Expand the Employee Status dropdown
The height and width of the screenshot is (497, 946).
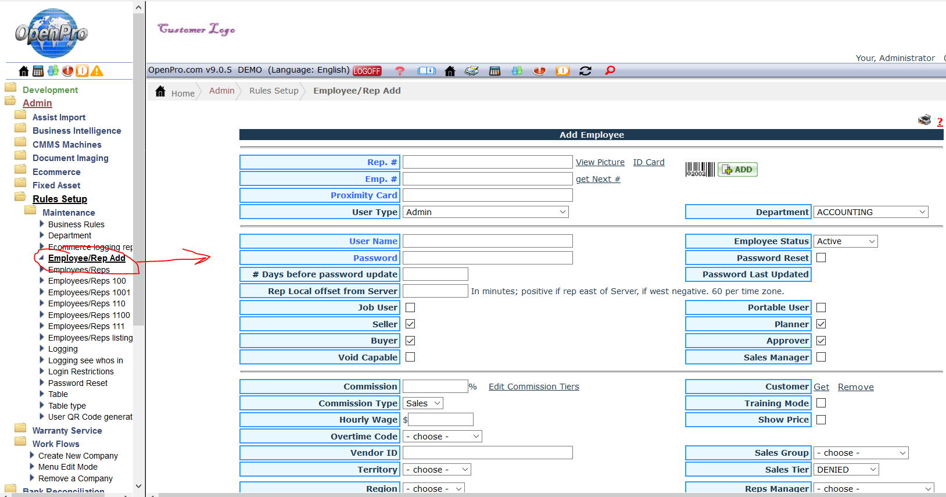pyautogui.click(x=845, y=241)
